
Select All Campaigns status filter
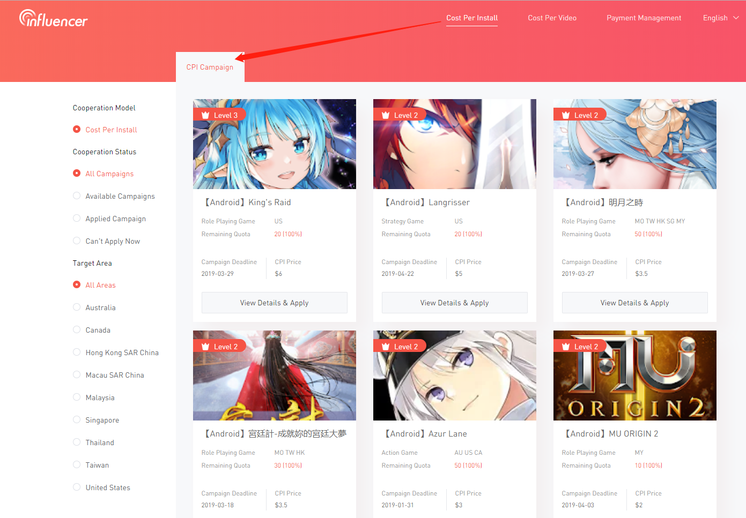pos(104,174)
